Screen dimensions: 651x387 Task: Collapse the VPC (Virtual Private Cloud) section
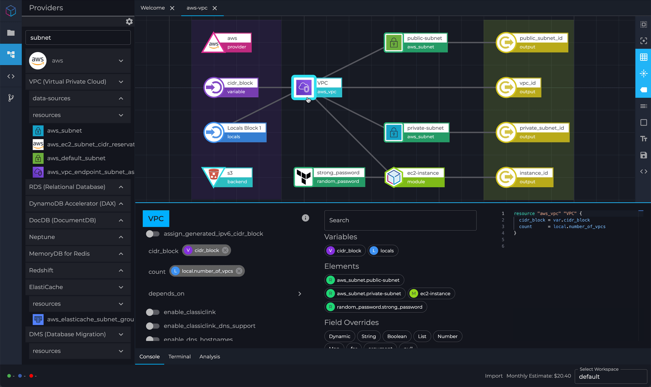[121, 82]
